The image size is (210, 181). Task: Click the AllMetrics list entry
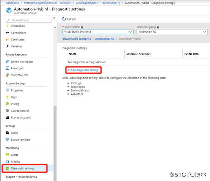tap(77, 94)
